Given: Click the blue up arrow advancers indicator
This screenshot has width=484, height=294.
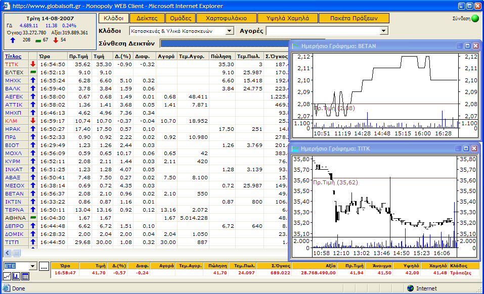Looking at the screenshot, I should pos(13,40).
